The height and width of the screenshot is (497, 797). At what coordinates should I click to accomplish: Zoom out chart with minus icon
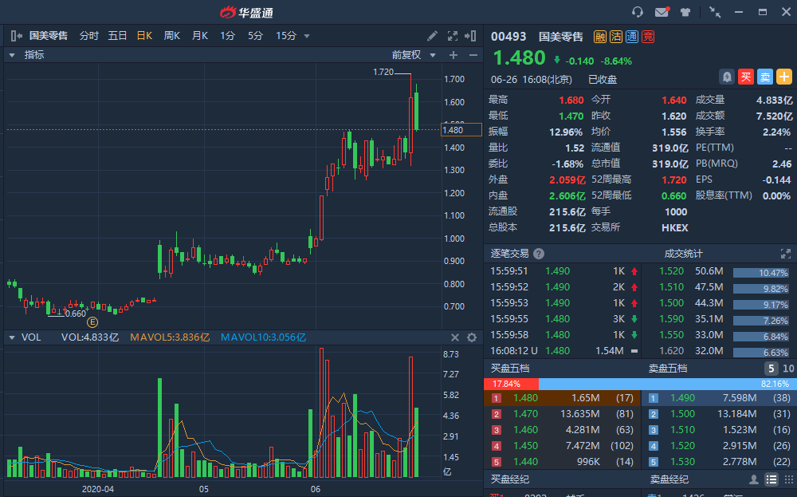pyautogui.click(x=473, y=55)
